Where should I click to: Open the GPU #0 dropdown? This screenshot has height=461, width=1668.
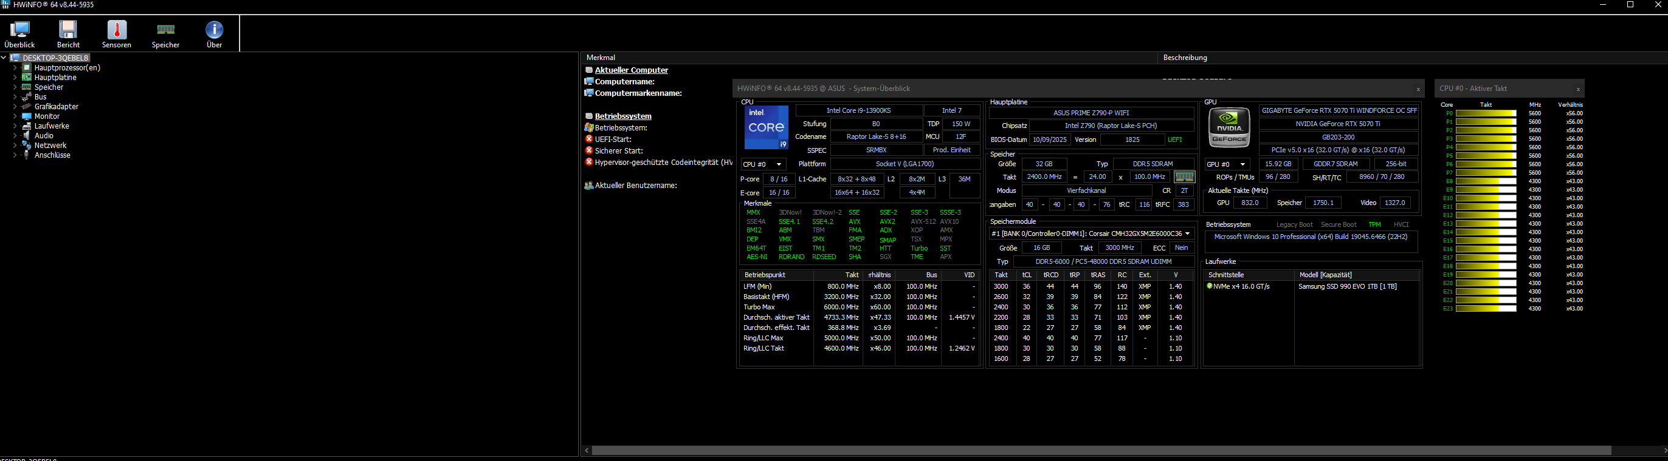click(x=1227, y=164)
